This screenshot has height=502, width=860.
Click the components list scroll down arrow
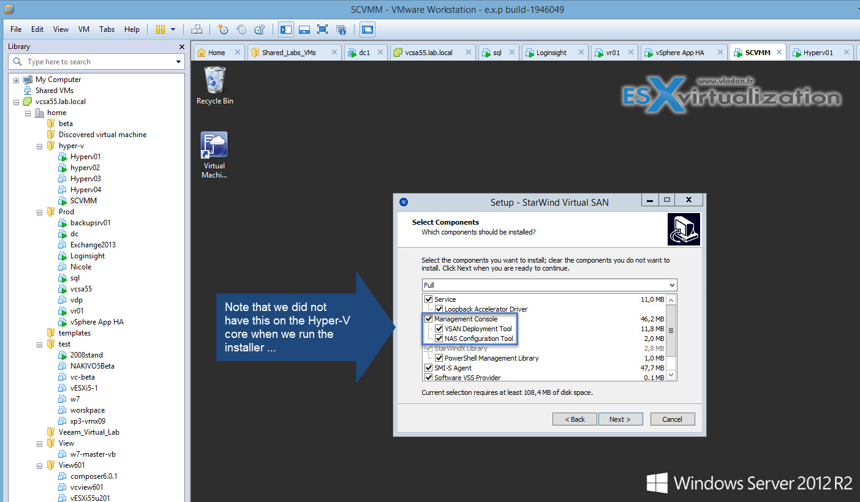point(671,375)
